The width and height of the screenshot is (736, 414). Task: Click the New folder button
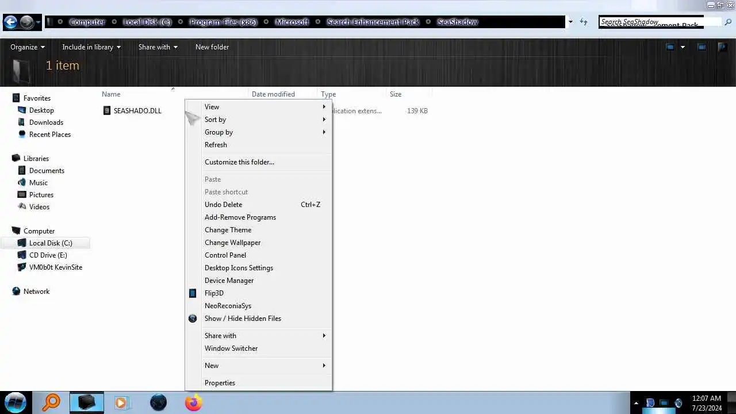212,47
